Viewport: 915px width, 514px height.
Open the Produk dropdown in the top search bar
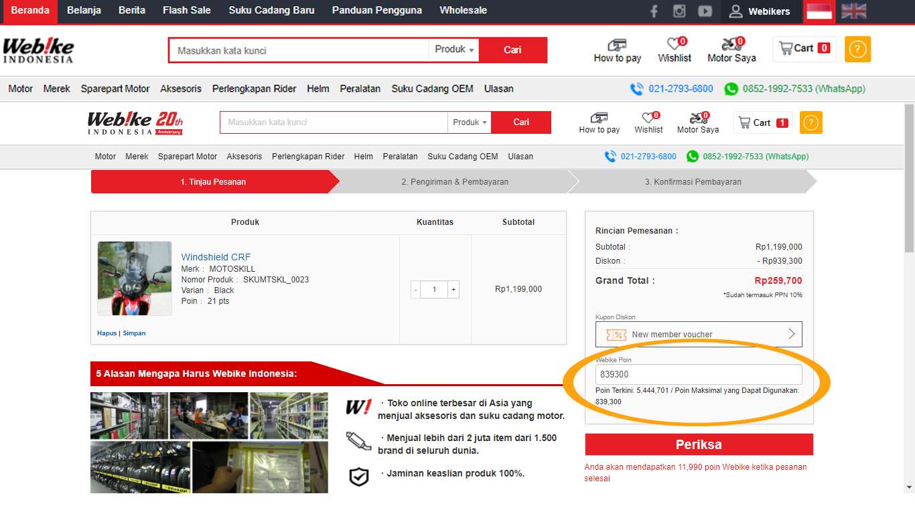click(454, 50)
